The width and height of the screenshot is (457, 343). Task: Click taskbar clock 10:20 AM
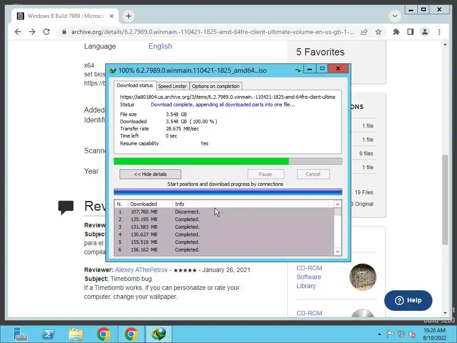coord(434,334)
